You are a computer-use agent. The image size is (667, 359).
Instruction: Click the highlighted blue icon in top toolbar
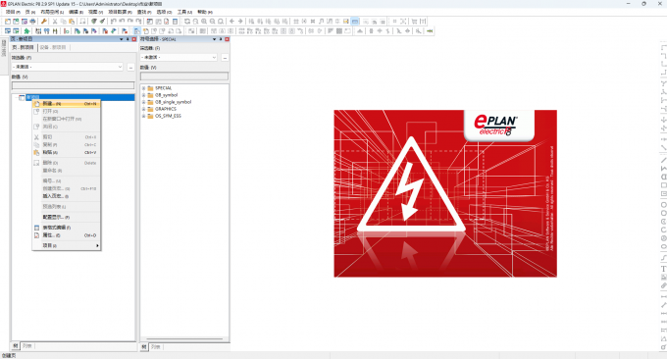[355, 22]
